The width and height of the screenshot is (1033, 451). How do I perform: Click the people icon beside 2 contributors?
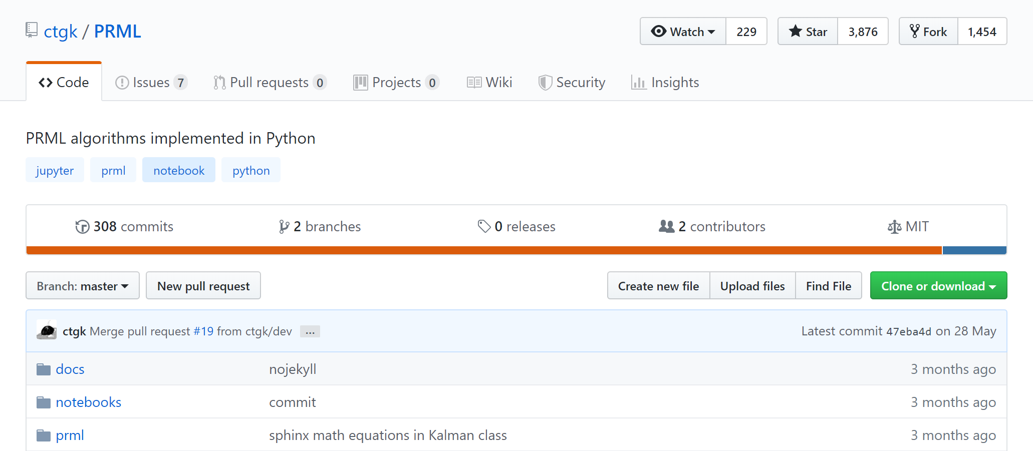pos(666,226)
